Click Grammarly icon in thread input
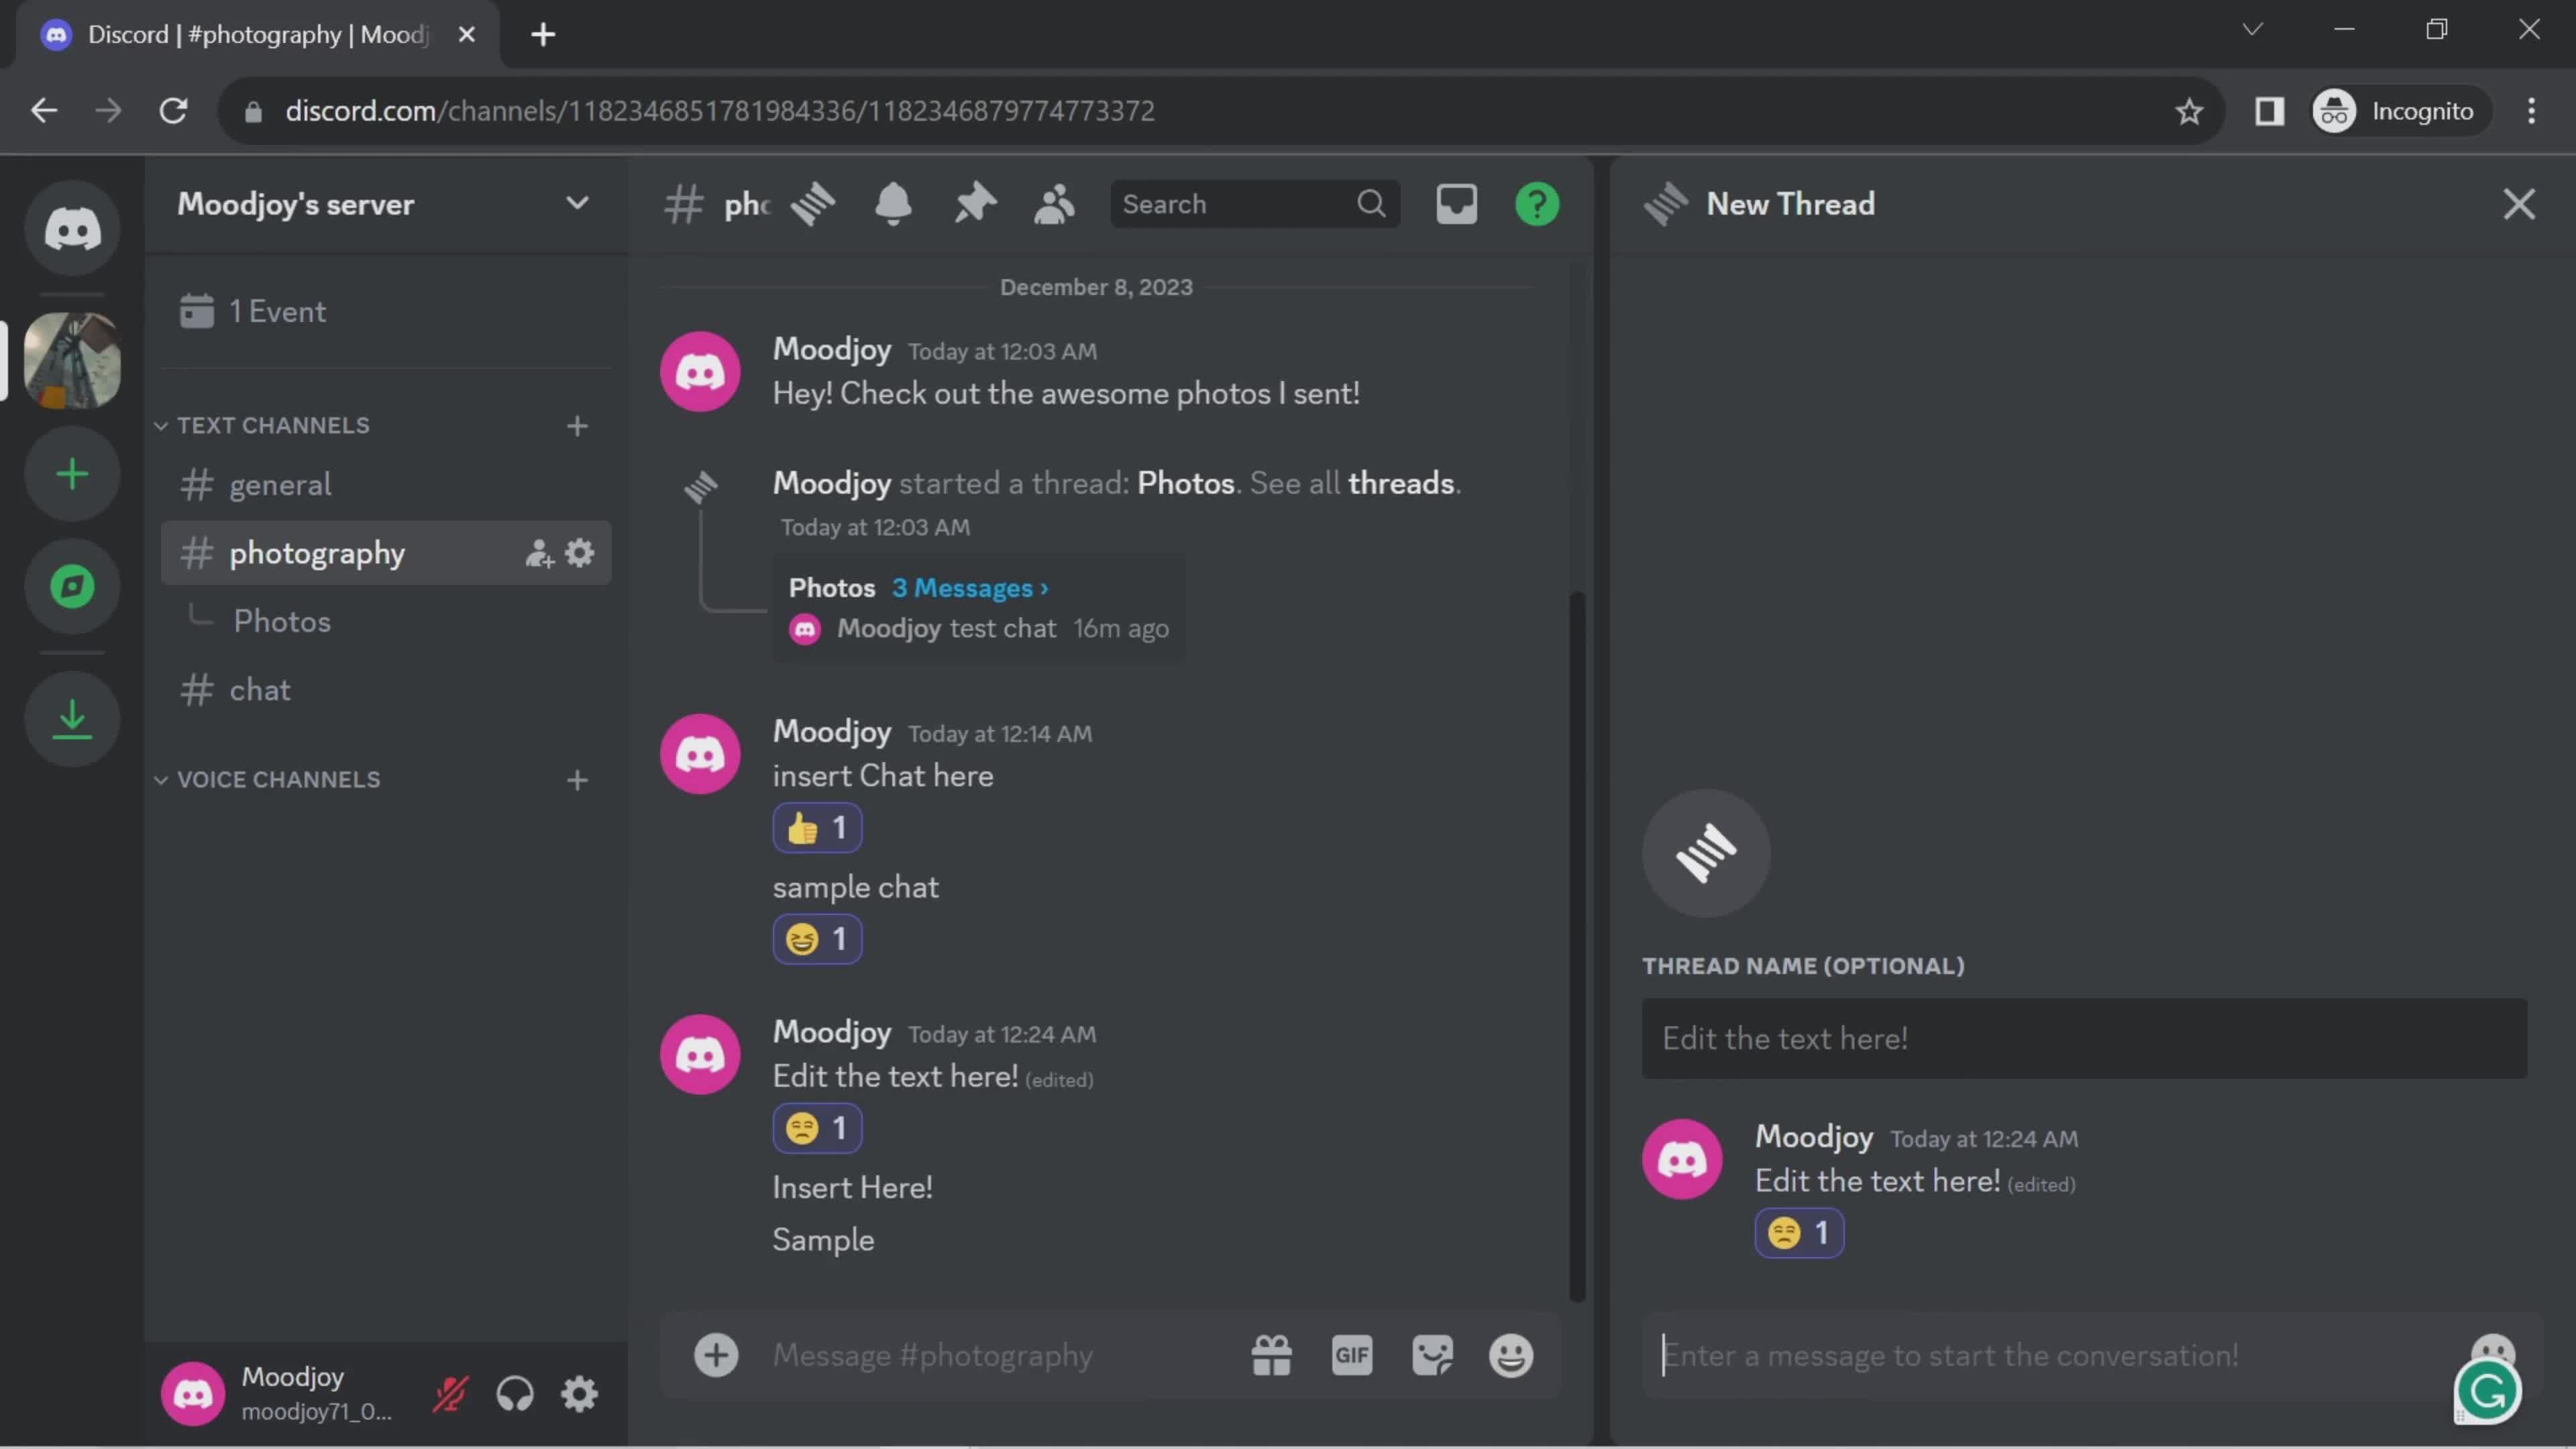Viewport: 2576px width, 1449px height. [x=2487, y=1391]
